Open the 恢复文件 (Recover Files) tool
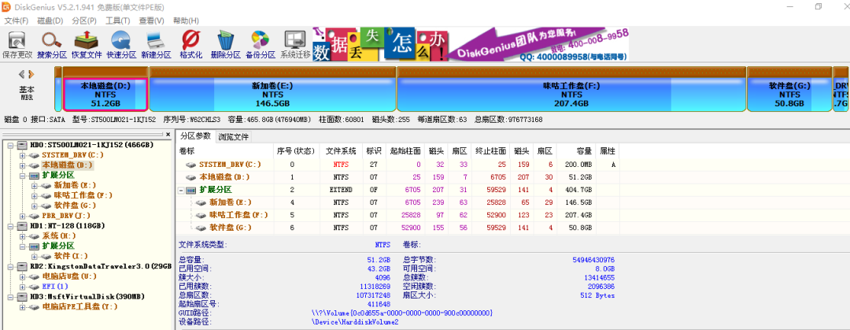The height and width of the screenshot is (330, 850). pyautogui.click(x=87, y=41)
